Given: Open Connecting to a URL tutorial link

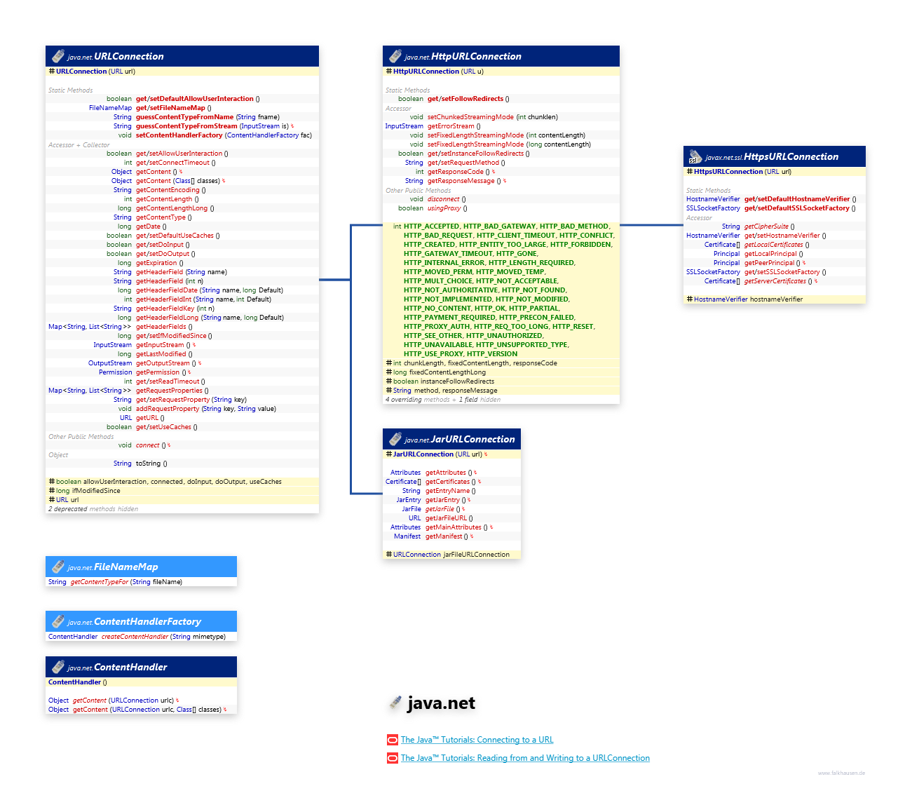Looking at the screenshot, I should [x=477, y=740].
